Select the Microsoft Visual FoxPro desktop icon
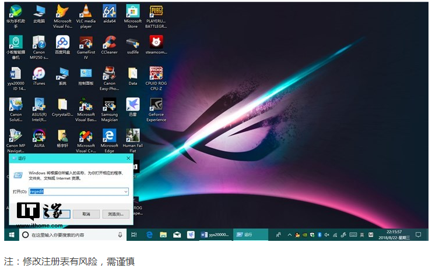The image size is (432, 274). (x=62, y=16)
